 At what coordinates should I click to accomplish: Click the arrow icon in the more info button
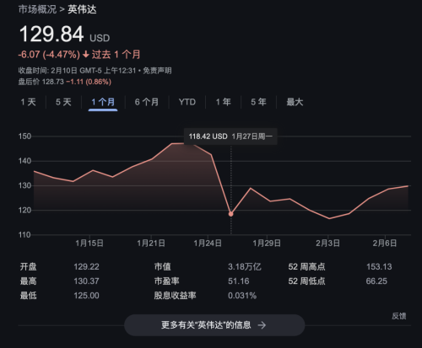[262, 325]
